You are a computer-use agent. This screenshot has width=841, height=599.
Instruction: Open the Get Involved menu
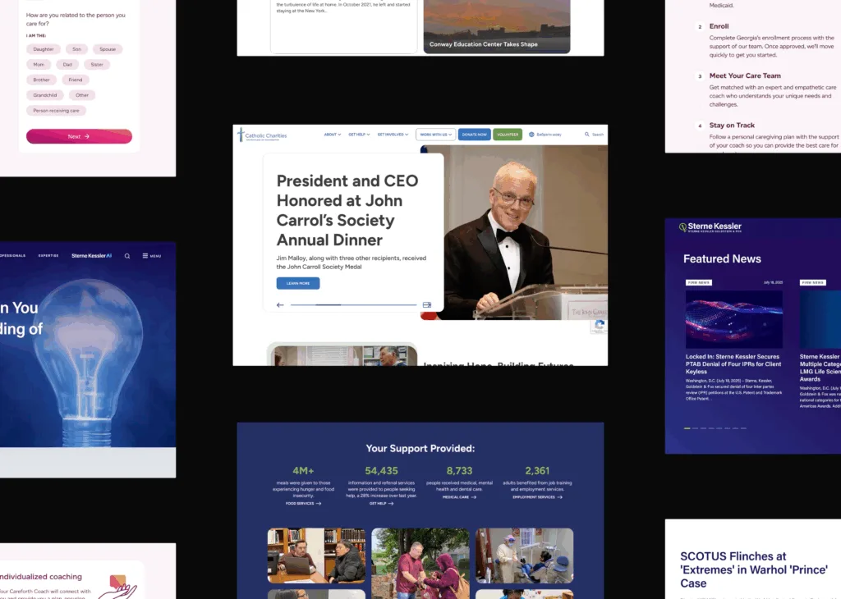tap(393, 135)
